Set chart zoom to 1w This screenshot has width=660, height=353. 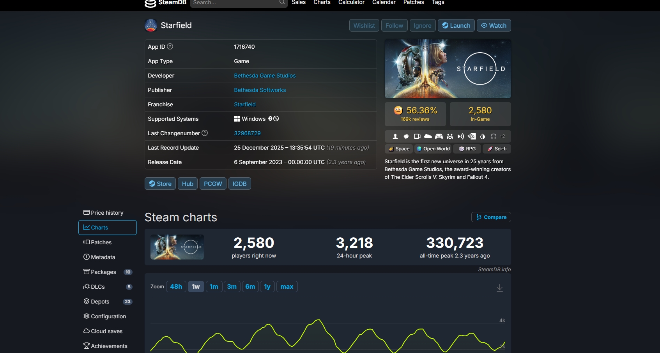click(196, 287)
